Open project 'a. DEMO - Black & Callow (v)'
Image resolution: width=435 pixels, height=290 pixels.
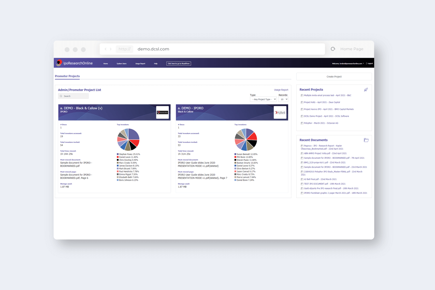(x=81, y=108)
